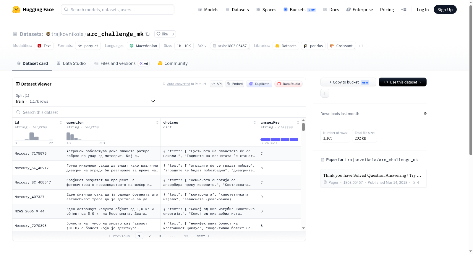Screen dimensions: 473x254
Task: Click the trajkovnikola user avatar
Action: 48,34
